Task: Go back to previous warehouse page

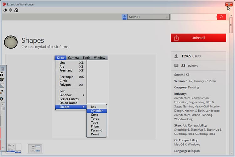Action: tap(5, 10)
